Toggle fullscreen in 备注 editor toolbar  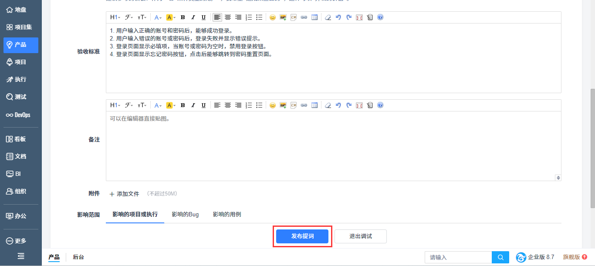(x=359, y=105)
